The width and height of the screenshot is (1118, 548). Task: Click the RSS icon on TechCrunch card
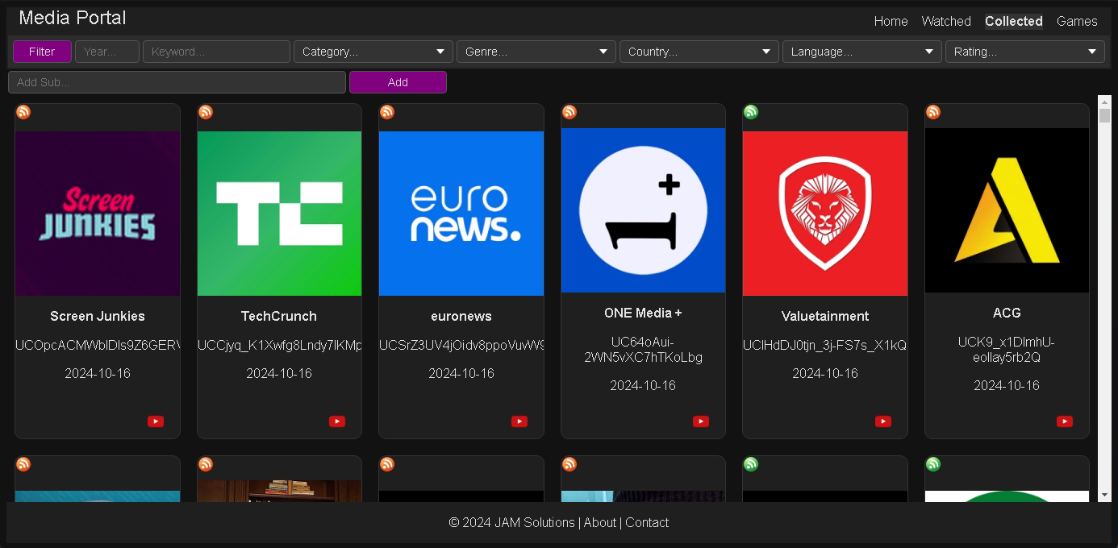click(x=206, y=112)
